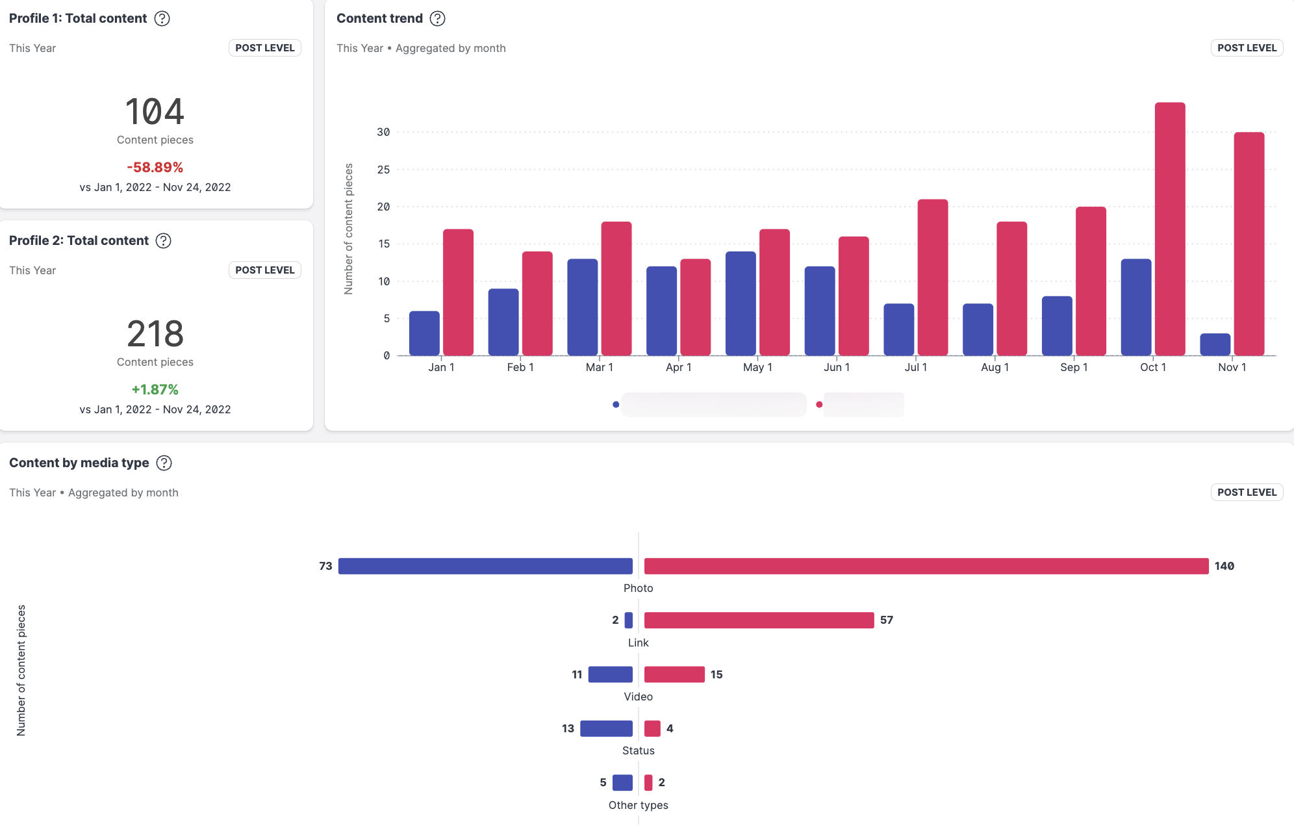Click POST LEVEL badge in Profile 1 card
The width and height of the screenshot is (1294, 833).
264,48
